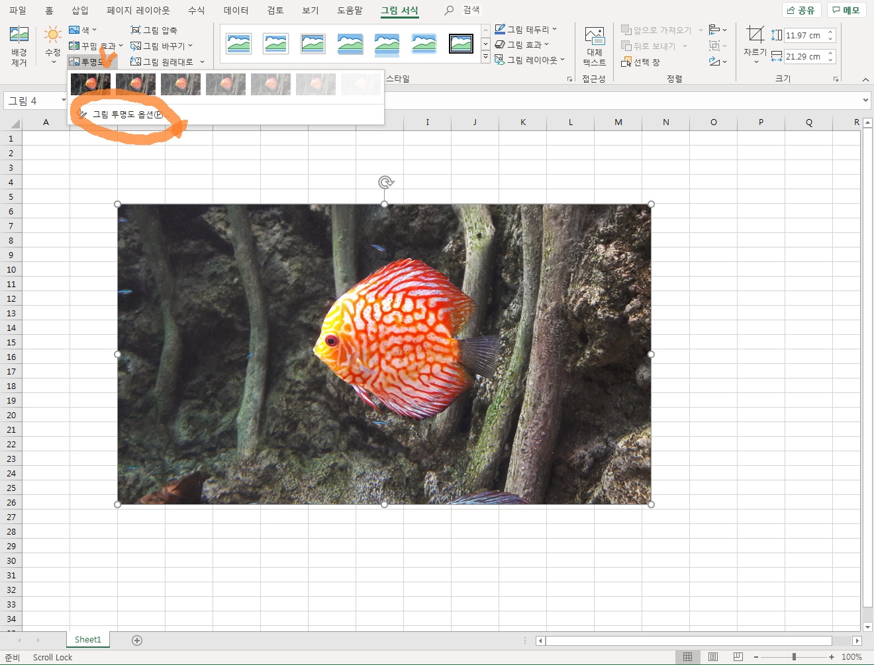
Task: Click the 자르기 crop tool icon
Action: pyautogui.click(x=755, y=35)
